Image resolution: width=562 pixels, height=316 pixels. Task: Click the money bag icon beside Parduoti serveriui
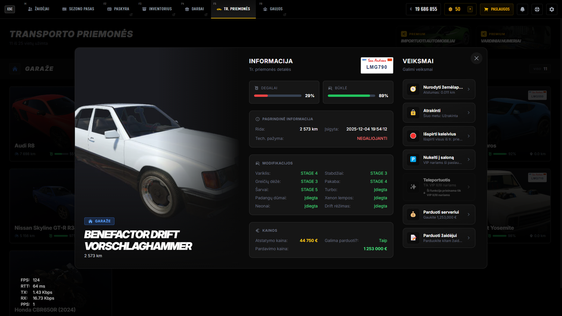pos(413,215)
